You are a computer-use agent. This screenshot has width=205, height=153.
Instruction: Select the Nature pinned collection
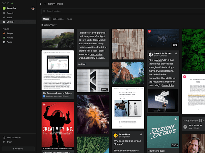coord(18,38)
